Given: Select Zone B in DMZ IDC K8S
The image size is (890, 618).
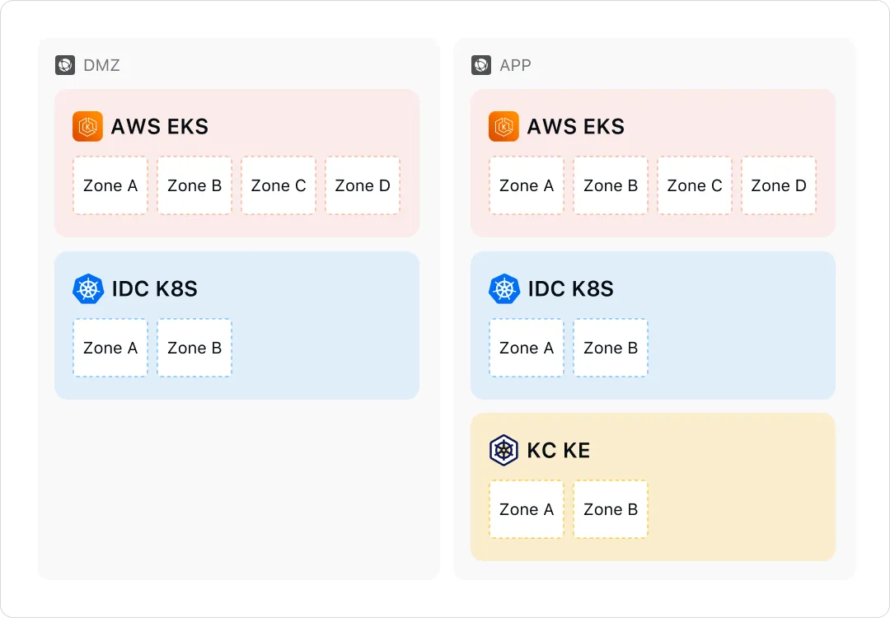Looking at the screenshot, I should (194, 348).
